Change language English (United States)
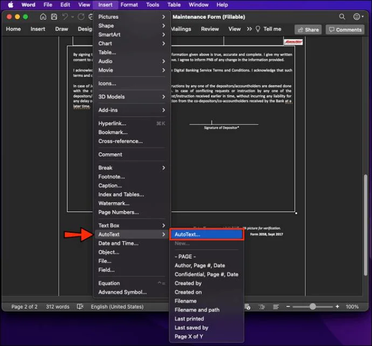 (x=117, y=307)
